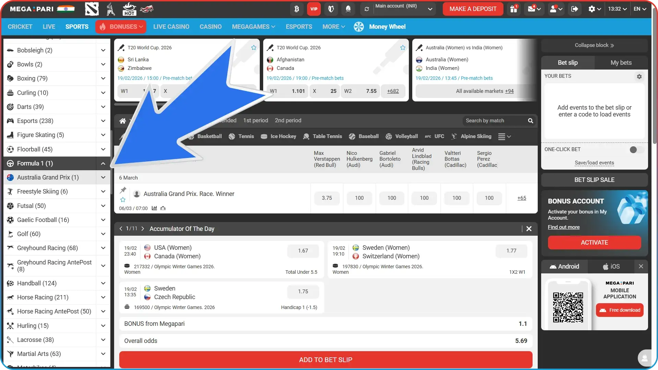
Task: Switch to the My bets tab
Action: (621, 63)
